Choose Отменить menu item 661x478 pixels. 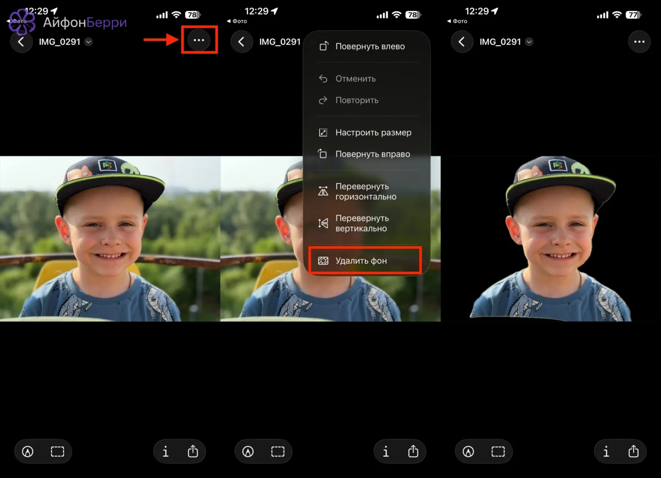pyautogui.click(x=367, y=79)
